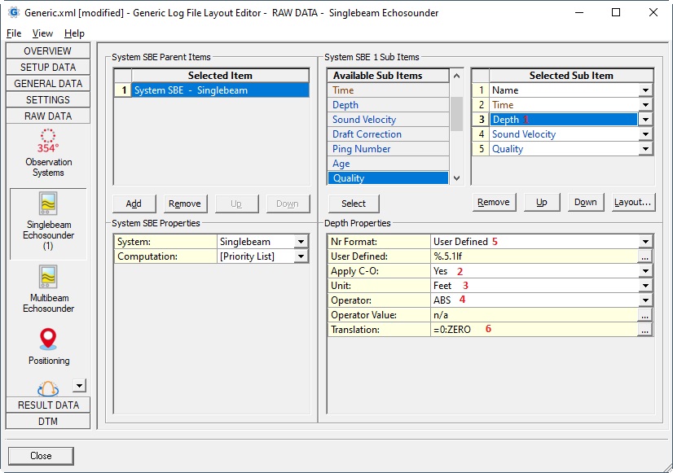Select Draft Correction in Available Sub Items
This screenshot has height=473, width=673.
click(367, 134)
